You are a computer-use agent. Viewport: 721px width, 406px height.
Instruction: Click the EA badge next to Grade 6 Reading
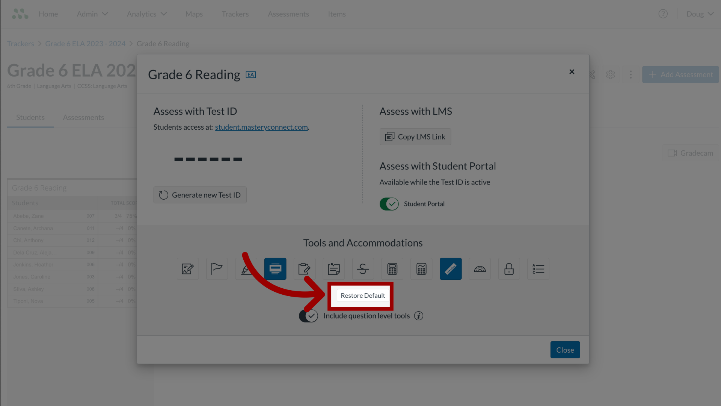251,75
